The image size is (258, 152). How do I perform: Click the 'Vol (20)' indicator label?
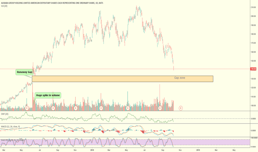click(x=4, y=6)
